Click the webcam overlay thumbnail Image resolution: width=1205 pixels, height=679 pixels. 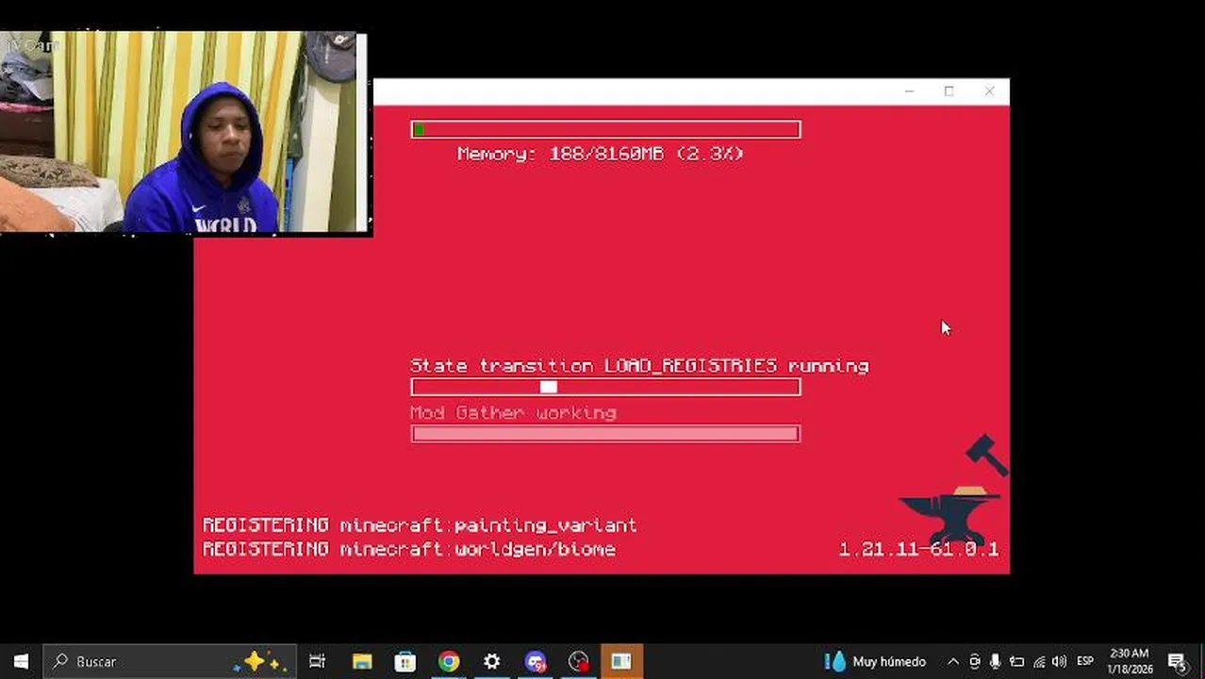(x=184, y=132)
